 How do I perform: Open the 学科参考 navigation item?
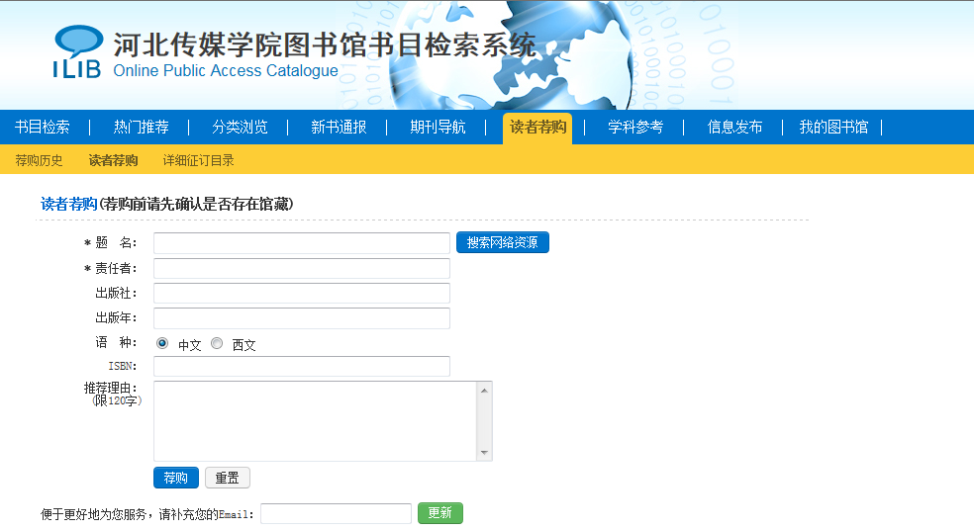(x=635, y=128)
